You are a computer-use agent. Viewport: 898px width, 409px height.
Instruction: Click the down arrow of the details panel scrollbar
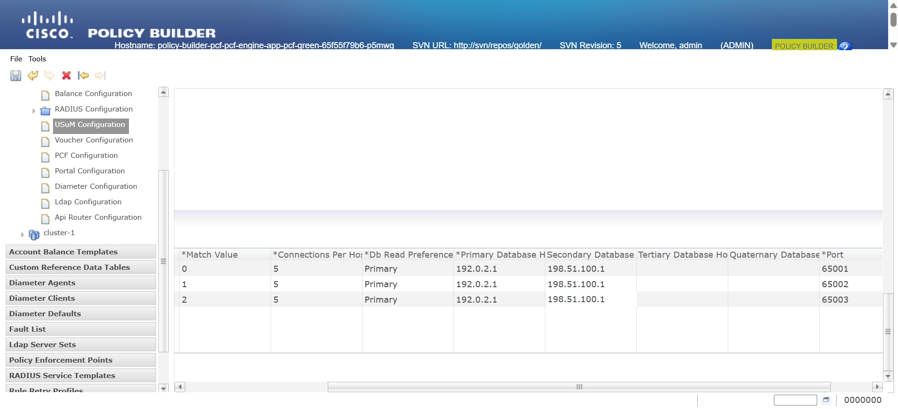point(888,376)
